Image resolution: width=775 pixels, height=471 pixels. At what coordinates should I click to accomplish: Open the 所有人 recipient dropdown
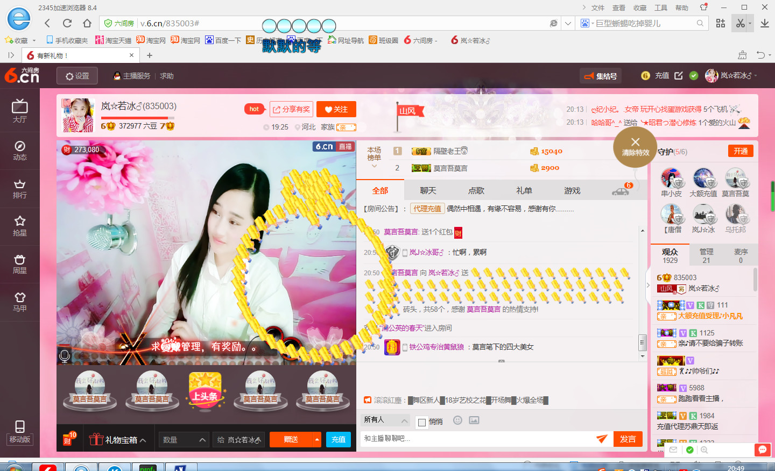click(x=384, y=420)
